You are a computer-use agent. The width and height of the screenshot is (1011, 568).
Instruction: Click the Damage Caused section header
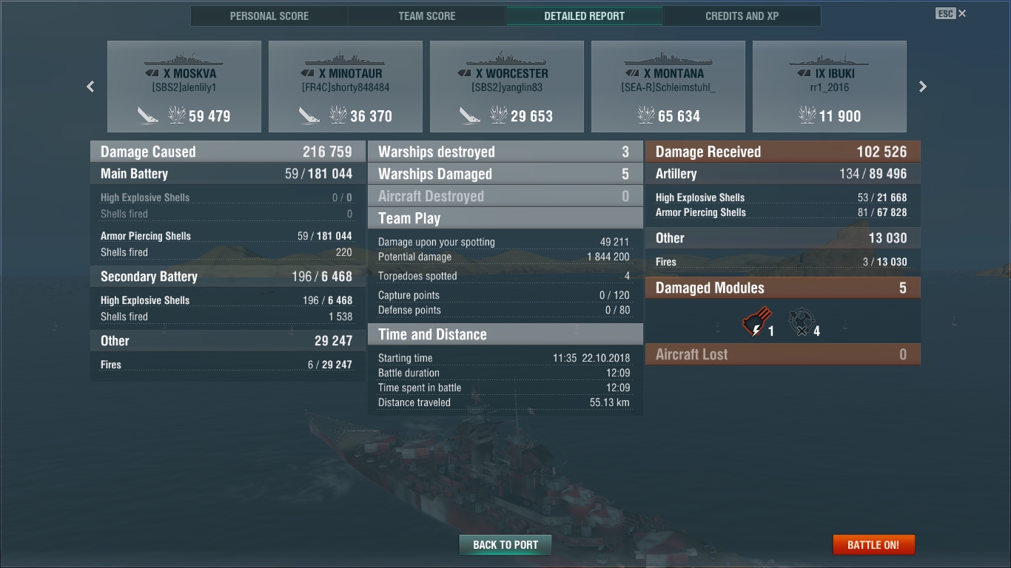coord(228,152)
